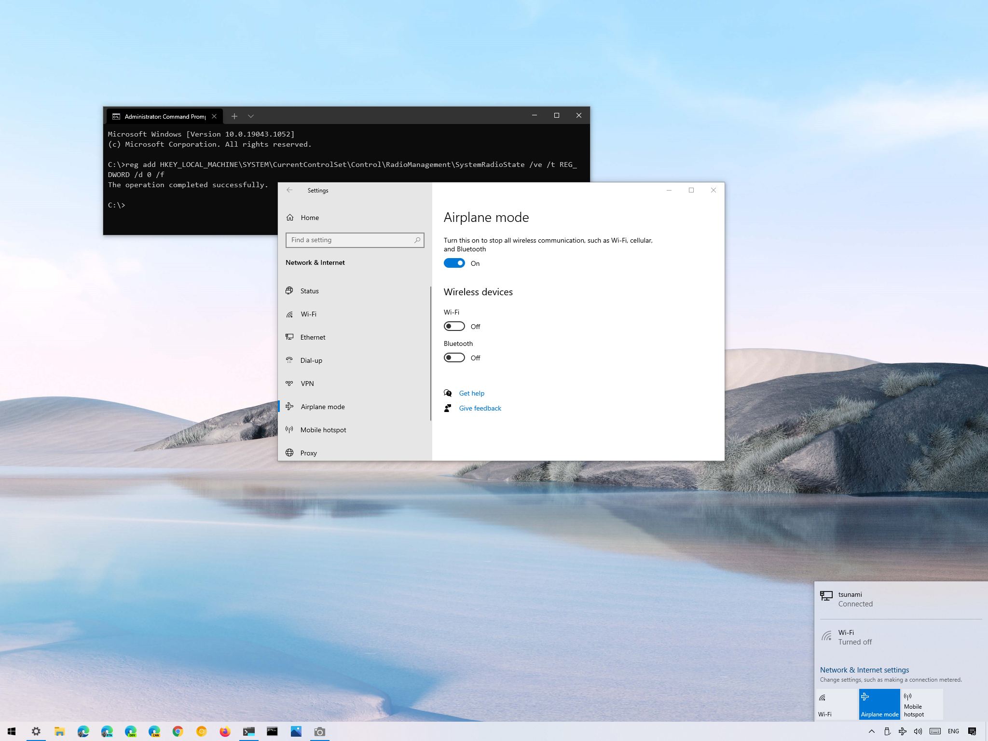Select Airplane mode in the sidebar
Image resolution: width=988 pixels, height=741 pixels.
pos(354,407)
